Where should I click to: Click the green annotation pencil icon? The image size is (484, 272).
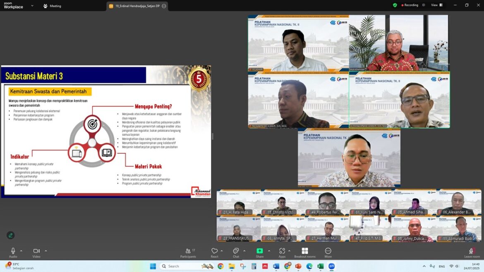10,235
